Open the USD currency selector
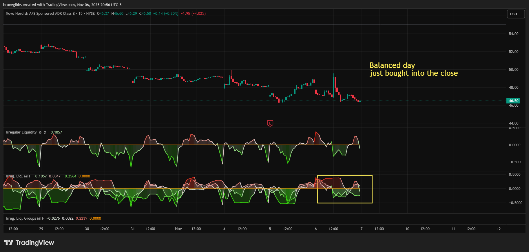 pos(515,14)
